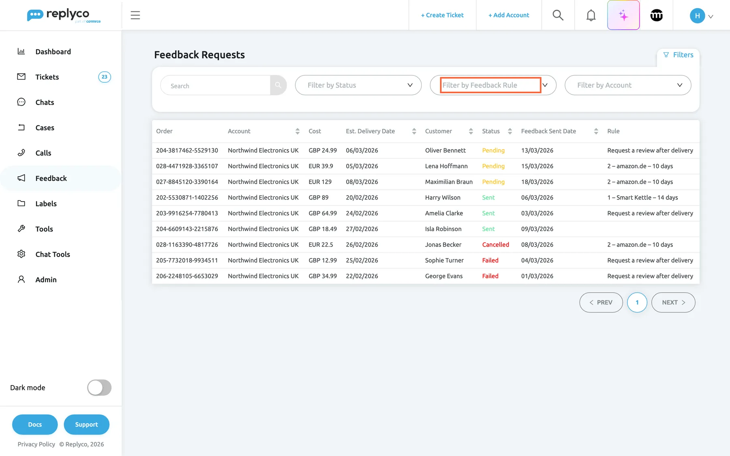
Task: Click the + Add Account button
Action: click(509, 15)
